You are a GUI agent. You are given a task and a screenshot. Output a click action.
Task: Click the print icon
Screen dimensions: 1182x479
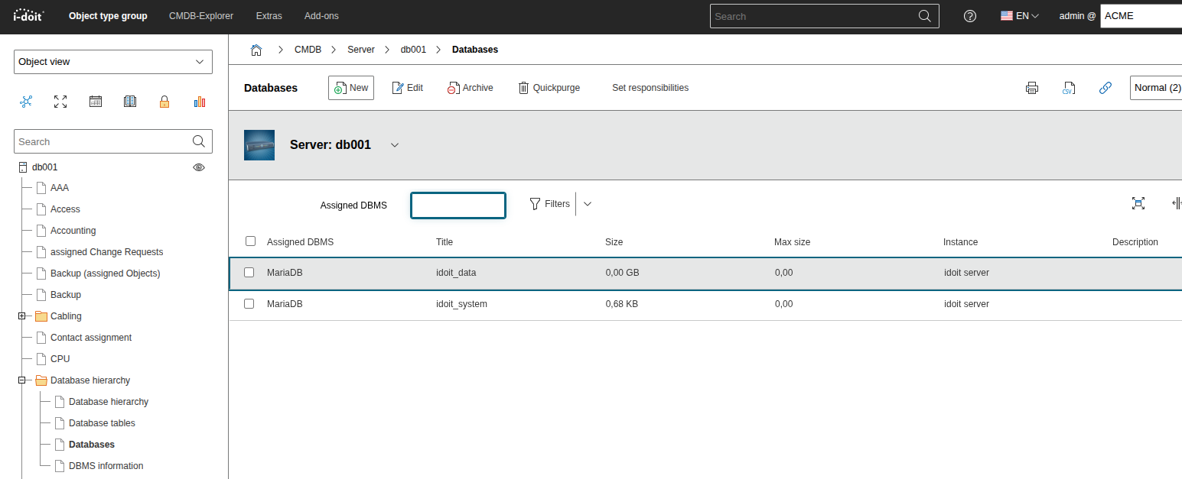tap(1032, 88)
